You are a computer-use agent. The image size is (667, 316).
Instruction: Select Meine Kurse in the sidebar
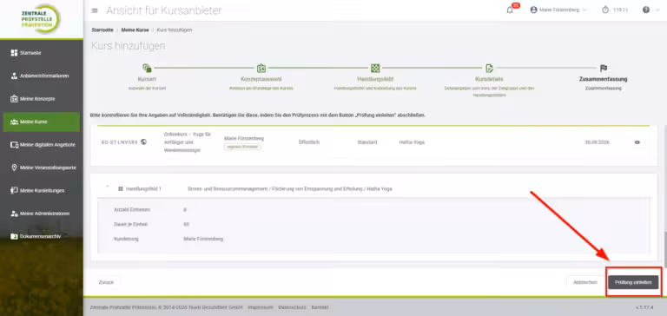tap(42, 122)
